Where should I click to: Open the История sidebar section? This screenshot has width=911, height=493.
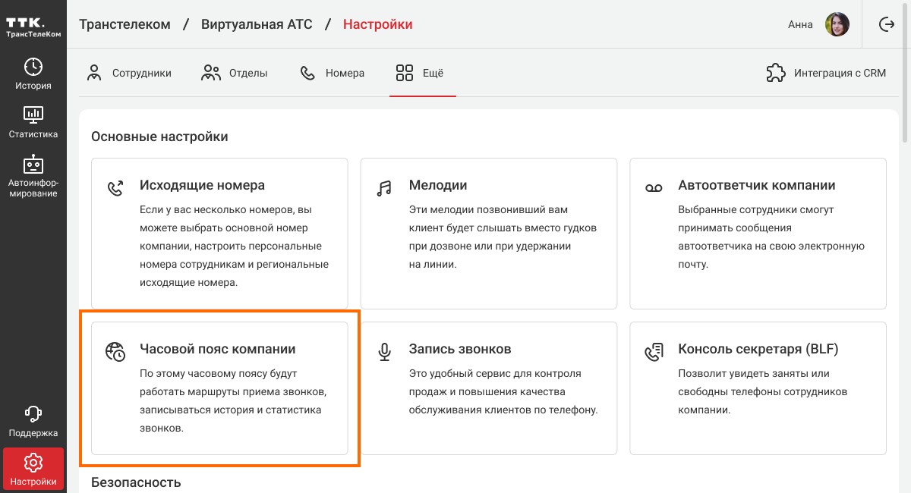coord(33,74)
